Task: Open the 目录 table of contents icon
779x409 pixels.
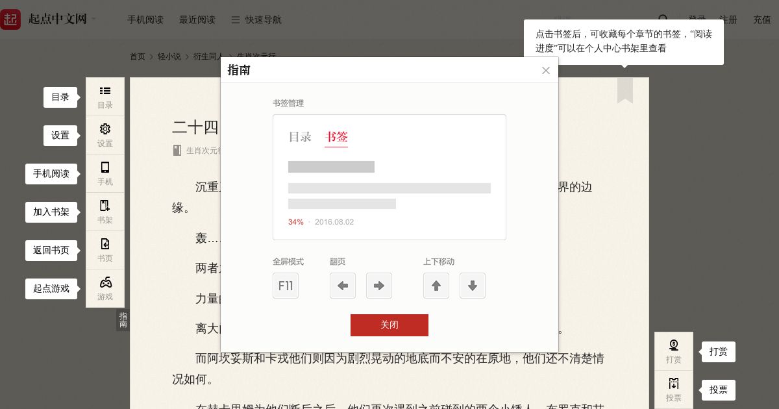Action: tap(105, 97)
